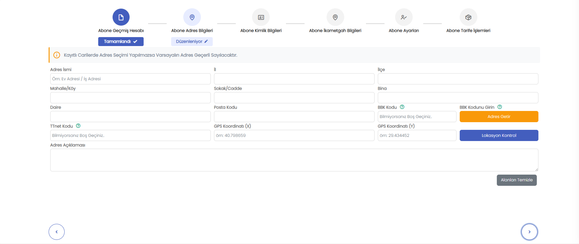Open the Mahalle/Köy selection field

coord(130,98)
